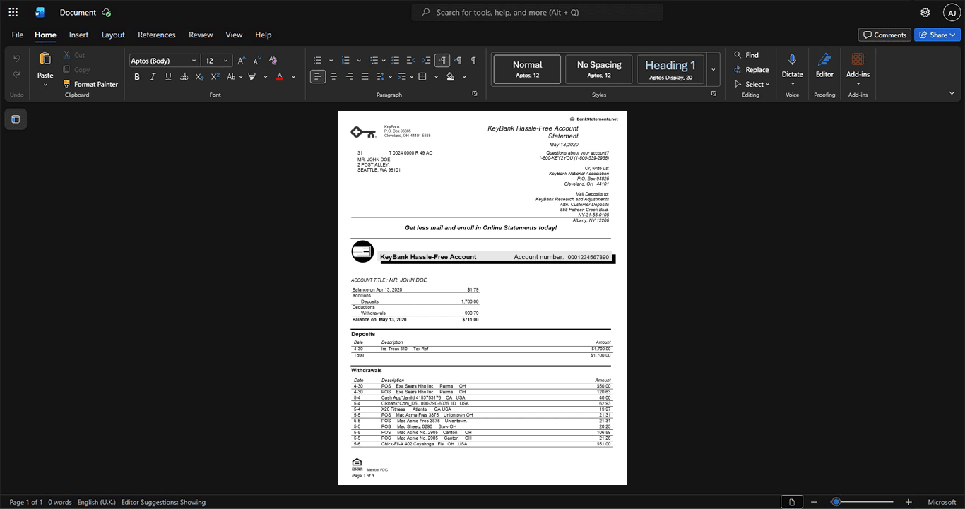Open the app launcher grid
This screenshot has width=965, height=509.
pos(13,12)
